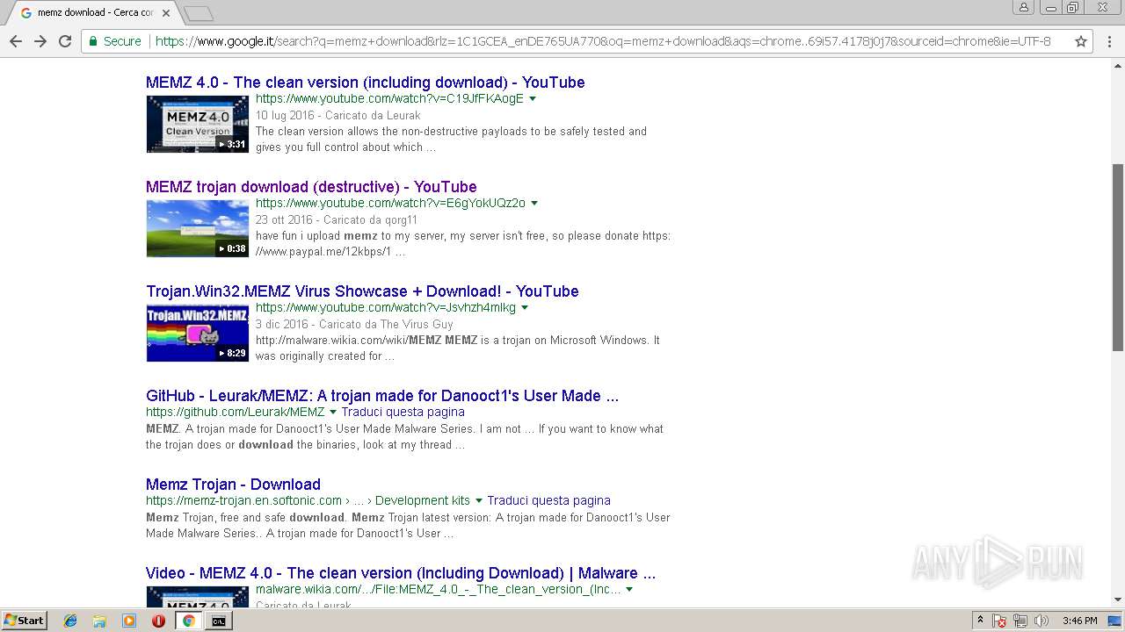Launch Internet Explorer from taskbar
Screen dimensions: 1125x632
tap(70, 621)
